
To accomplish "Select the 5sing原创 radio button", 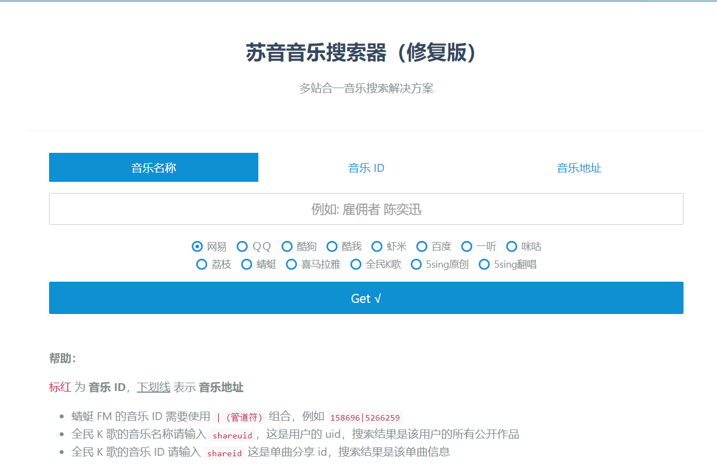I will click(x=416, y=264).
